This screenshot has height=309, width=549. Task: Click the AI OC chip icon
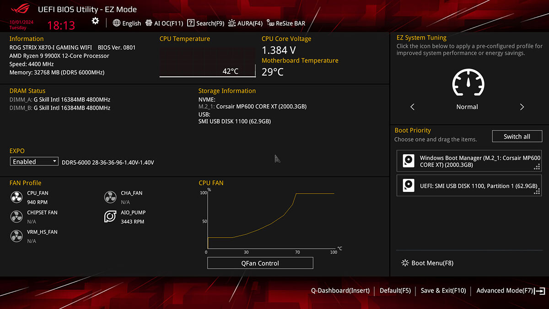pyautogui.click(x=149, y=23)
